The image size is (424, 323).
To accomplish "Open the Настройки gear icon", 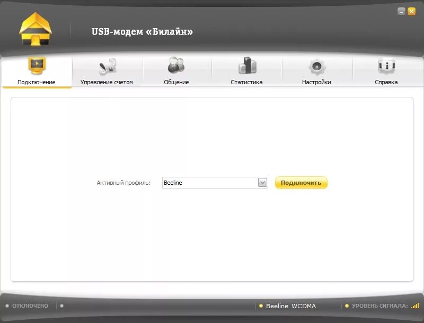I will 317,66.
